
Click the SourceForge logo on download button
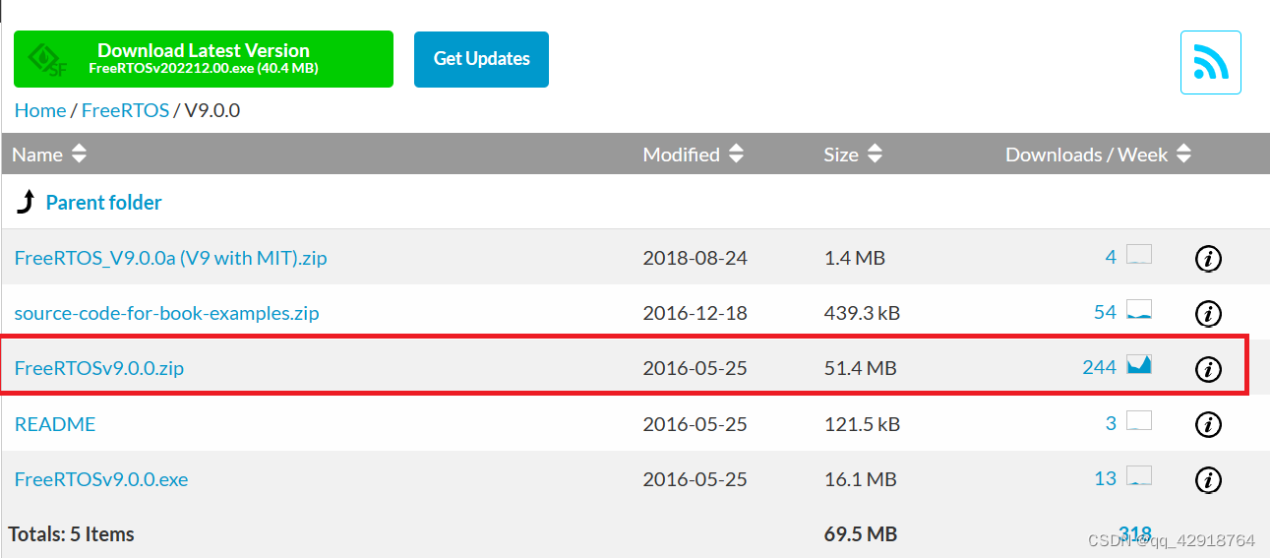(x=48, y=60)
